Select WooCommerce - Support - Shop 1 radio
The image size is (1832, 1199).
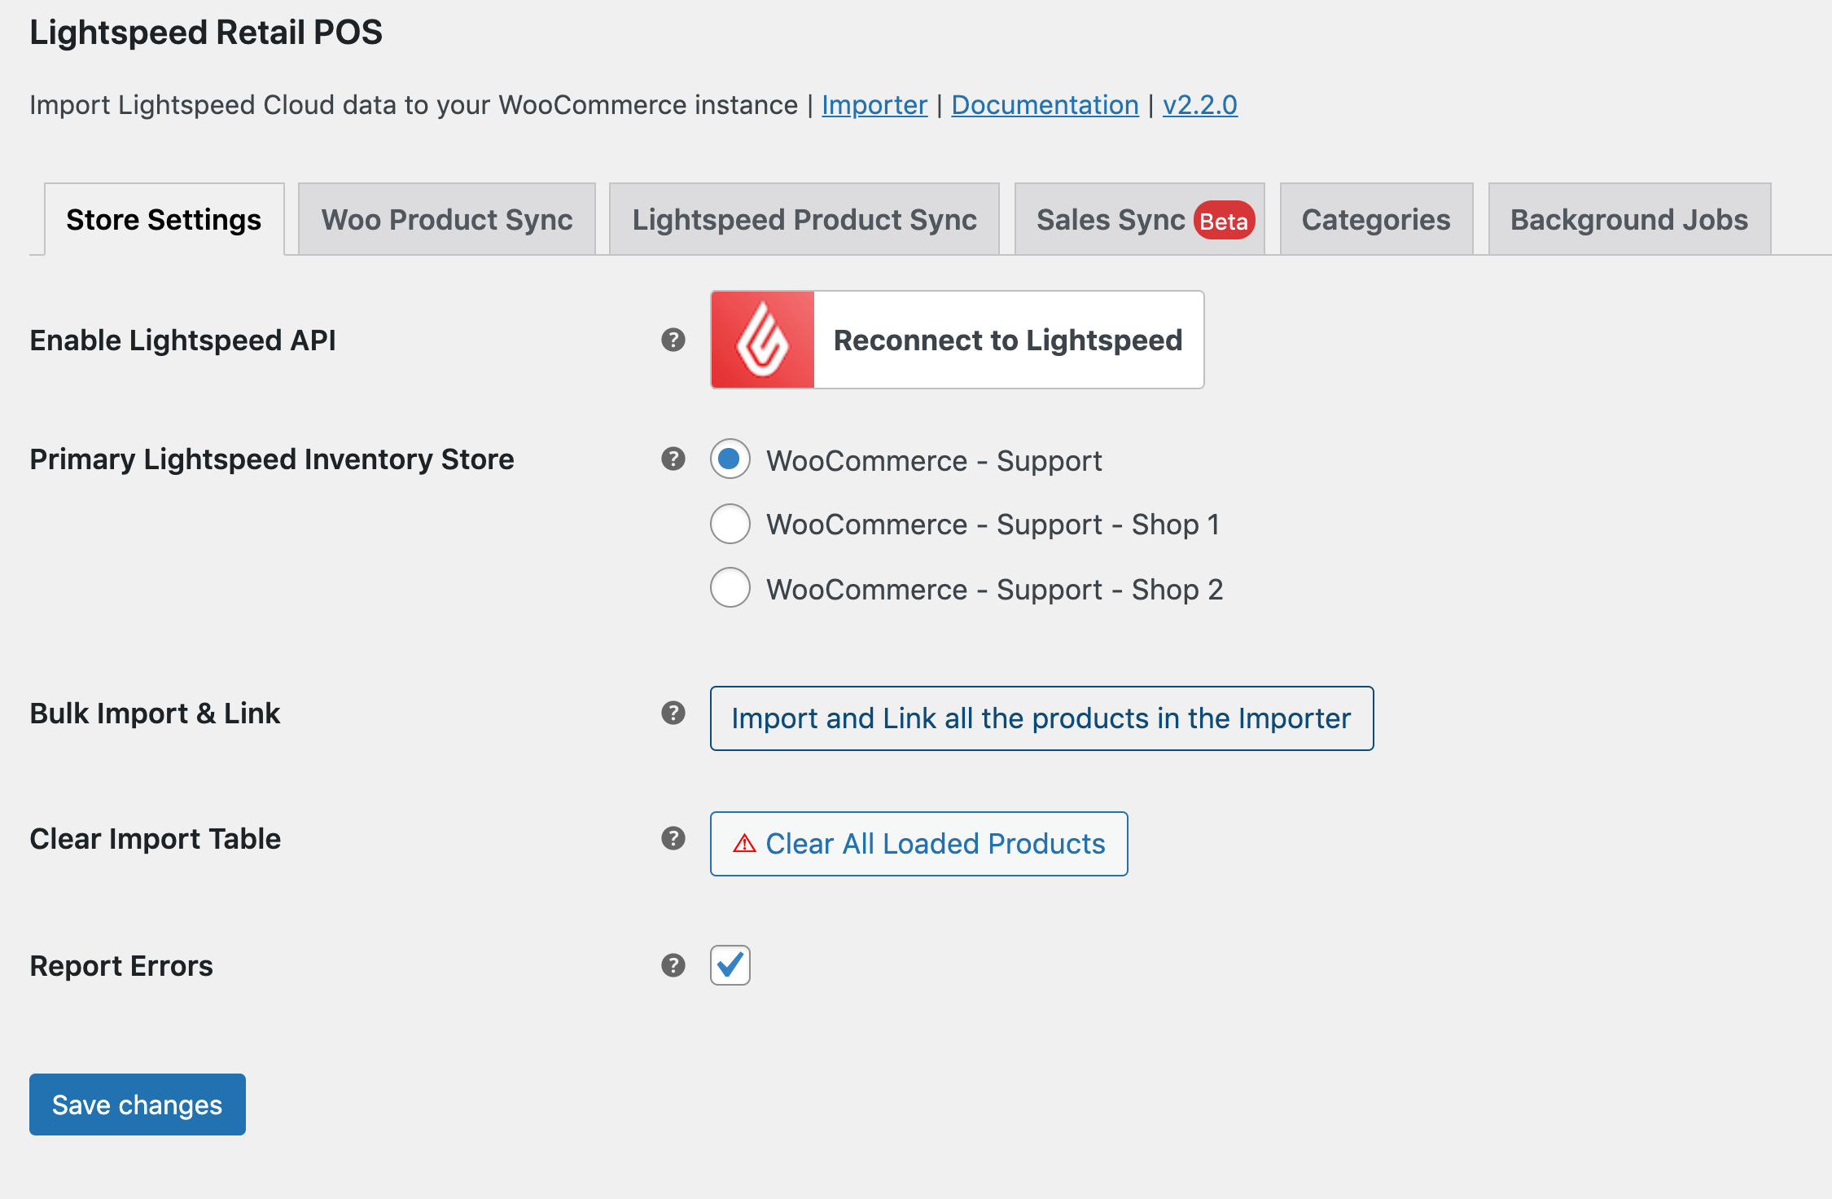730,524
